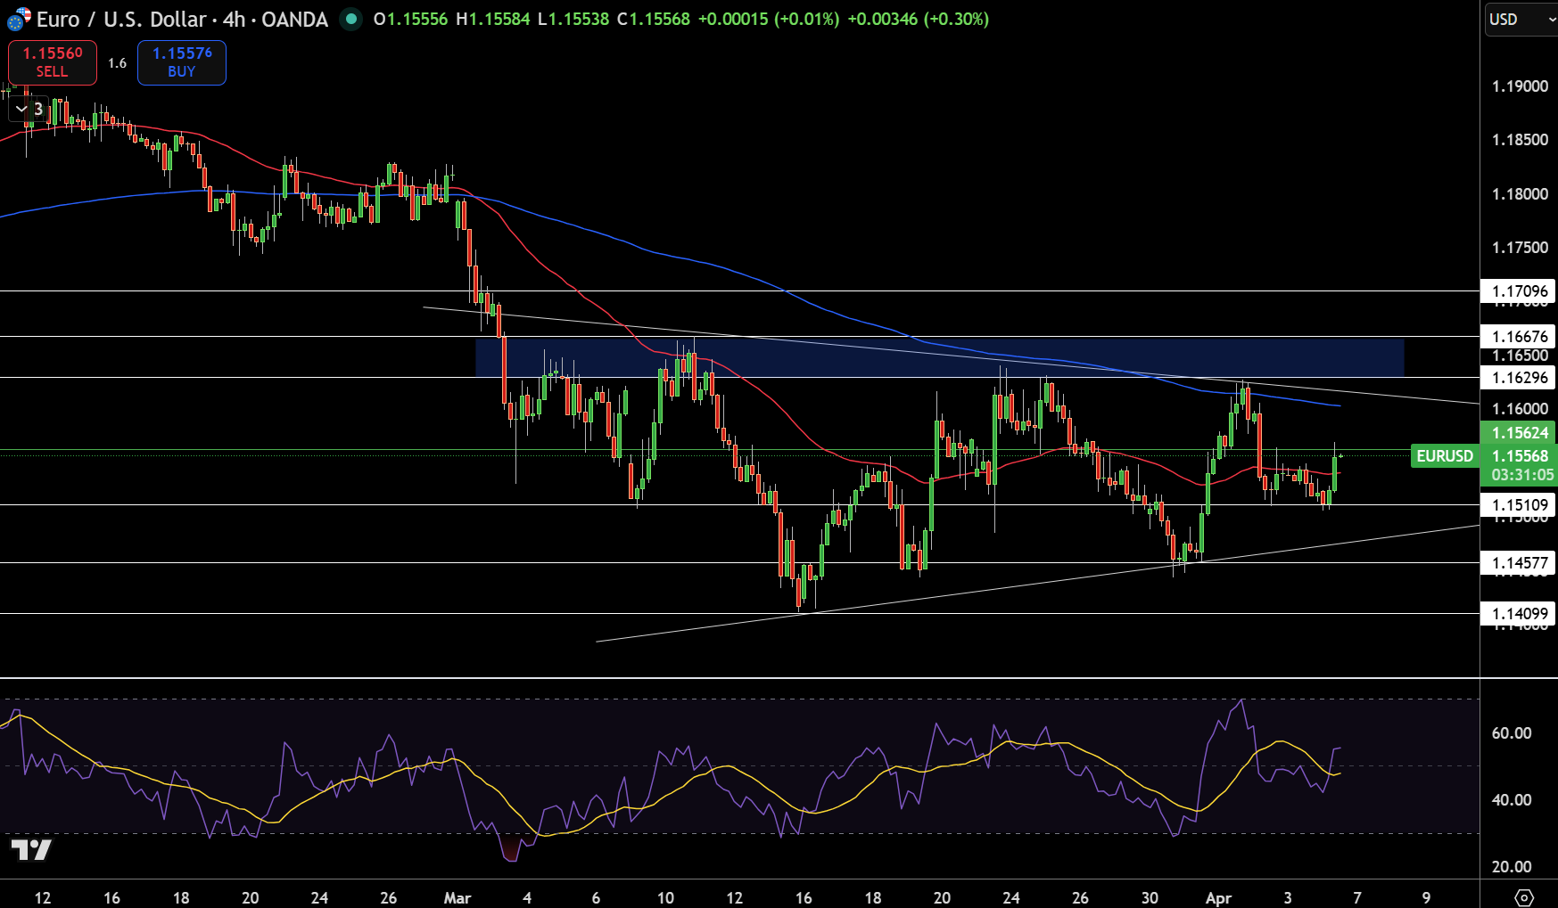The image size is (1558, 908).
Task: Select the dark blue rectangle resistance zone
Action: (939, 357)
